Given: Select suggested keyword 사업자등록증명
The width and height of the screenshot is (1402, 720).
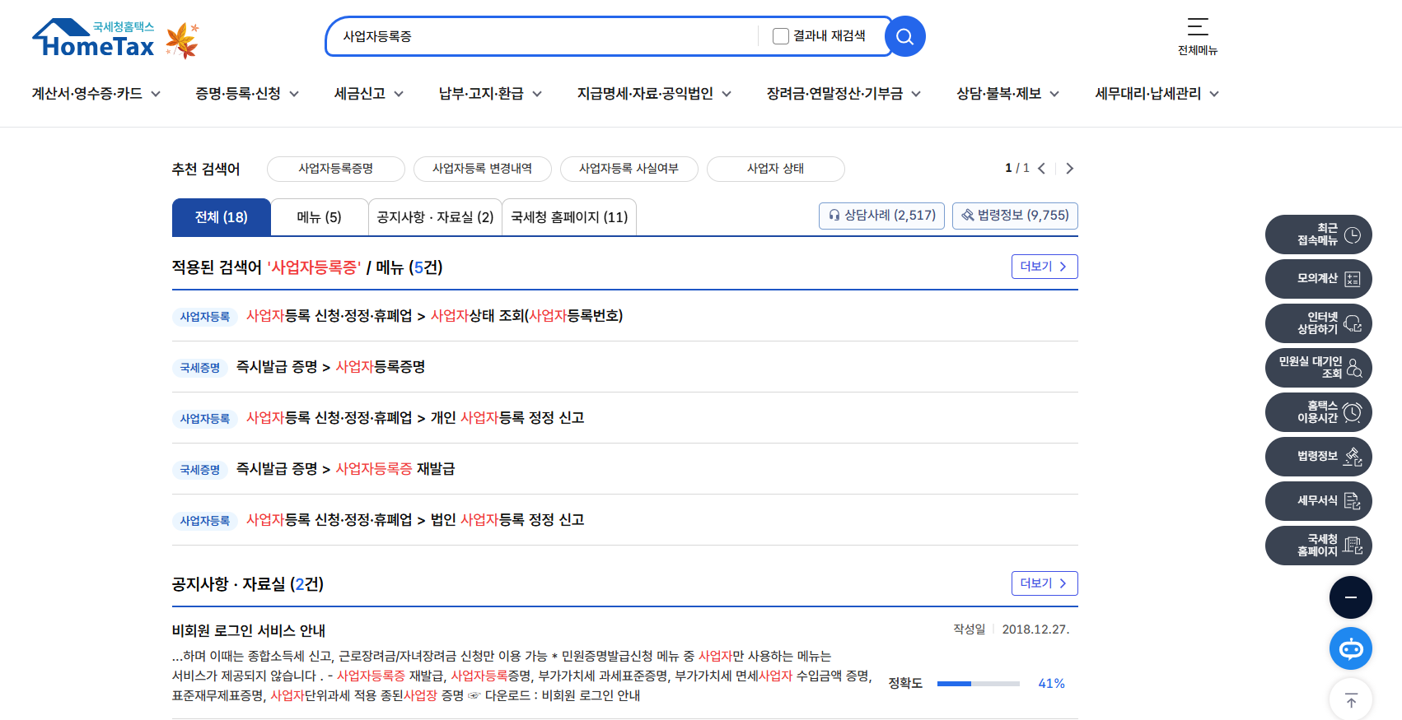Looking at the screenshot, I should pyautogui.click(x=335, y=169).
